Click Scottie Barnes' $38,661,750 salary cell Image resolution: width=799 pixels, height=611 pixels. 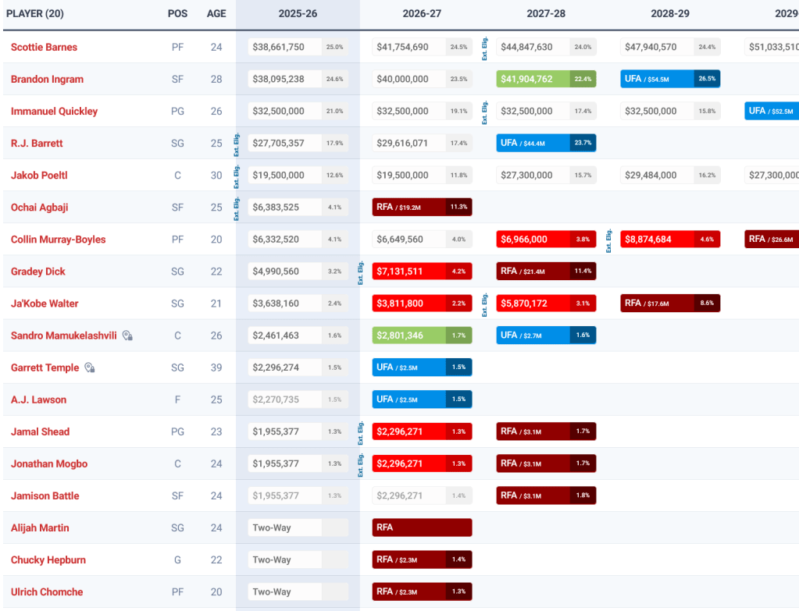pos(285,47)
